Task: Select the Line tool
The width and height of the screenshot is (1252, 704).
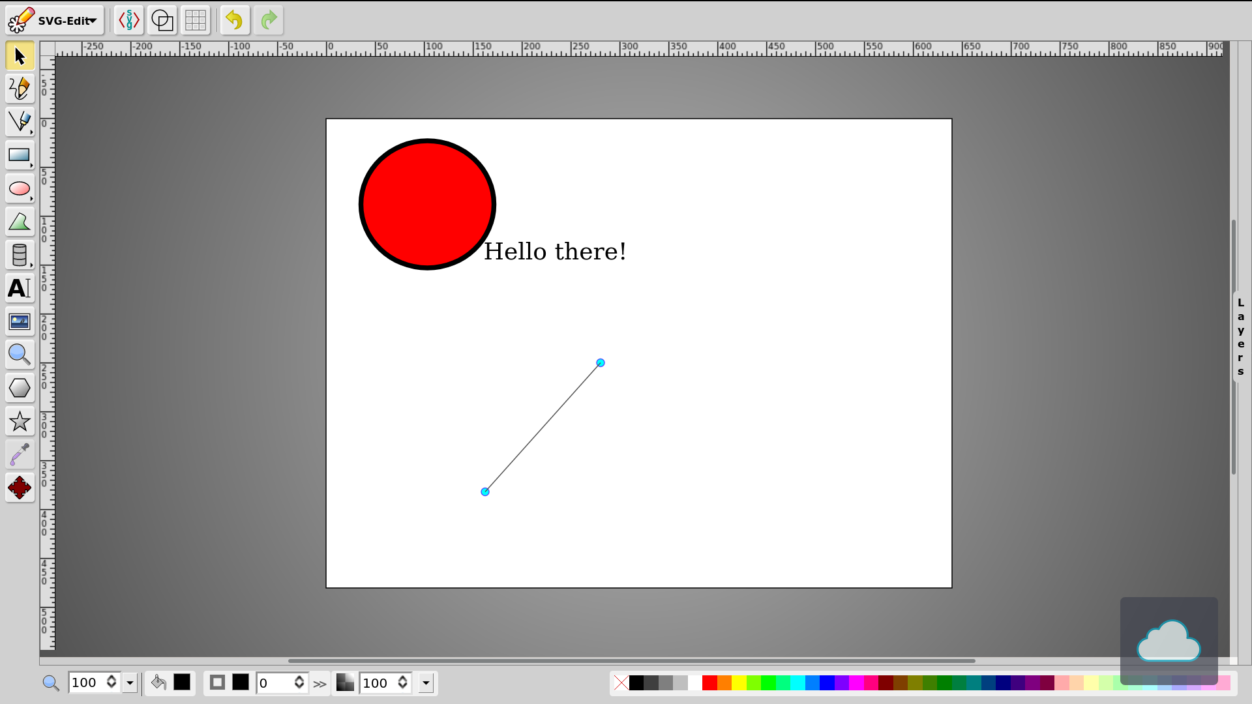Action: pos(20,122)
